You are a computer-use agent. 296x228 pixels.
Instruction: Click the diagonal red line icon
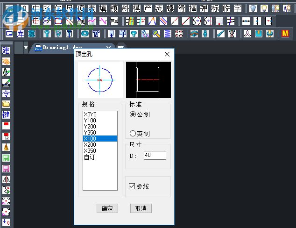coord(186,21)
